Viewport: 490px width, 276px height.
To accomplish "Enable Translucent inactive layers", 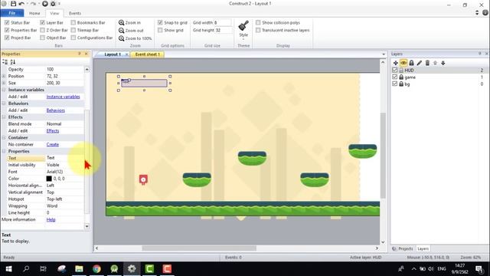I will (x=258, y=30).
